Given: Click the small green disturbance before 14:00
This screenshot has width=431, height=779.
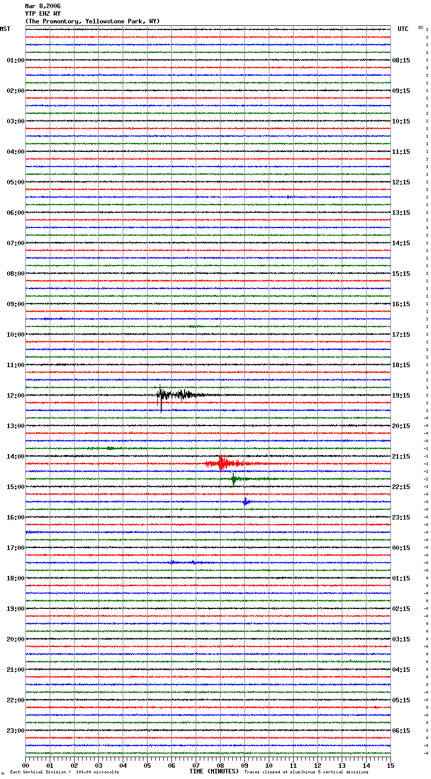Looking at the screenshot, I should tap(110, 448).
